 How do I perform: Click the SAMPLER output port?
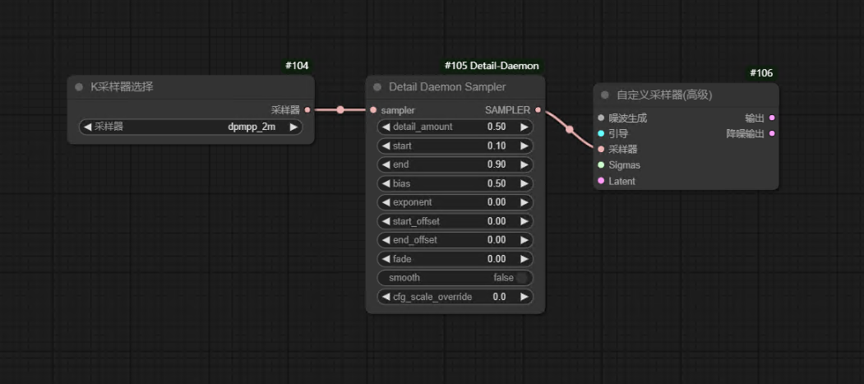(x=538, y=109)
